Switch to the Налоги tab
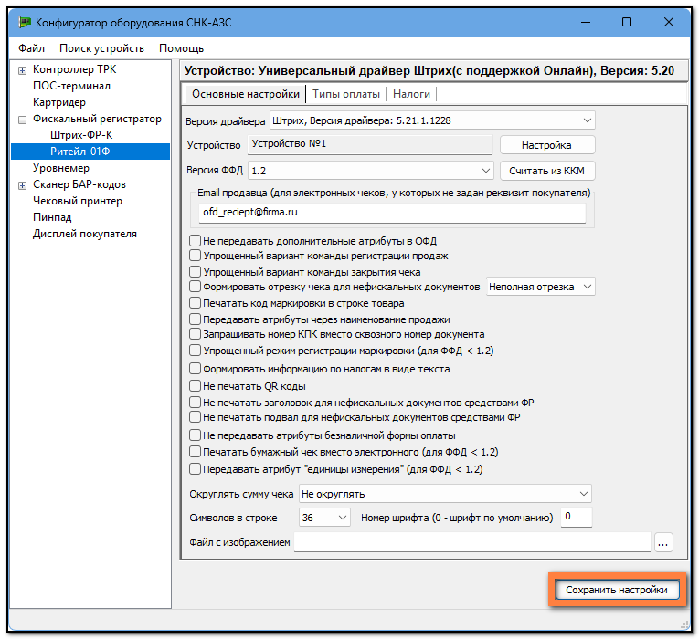The image size is (699, 639). click(411, 94)
